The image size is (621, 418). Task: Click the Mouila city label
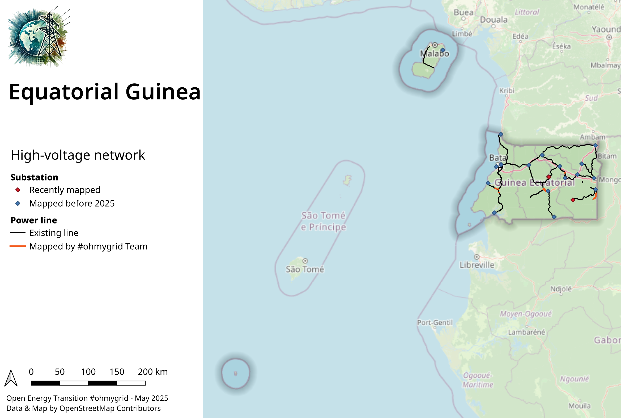(579, 406)
